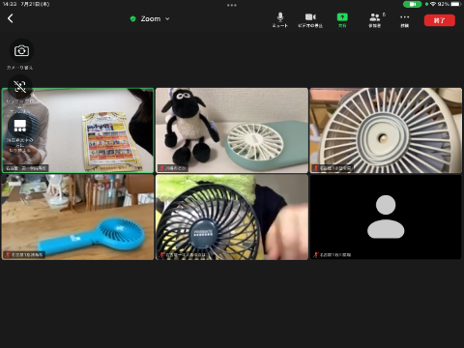Tap the three-dot handle at top center
The width and height of the screenshot is (464, 348).
(232, 5)
